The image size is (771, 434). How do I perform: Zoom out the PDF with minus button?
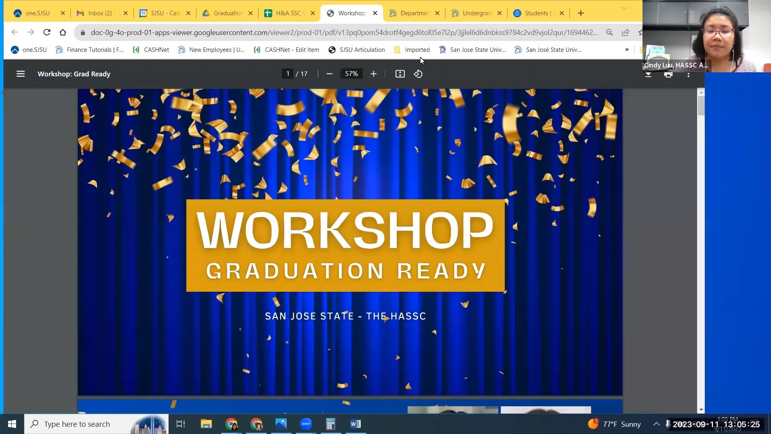point(329,74)
